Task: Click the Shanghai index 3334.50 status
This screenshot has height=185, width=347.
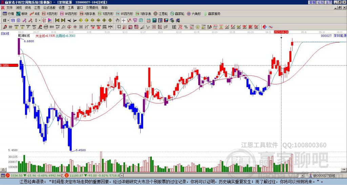Action: coord(17,176)
